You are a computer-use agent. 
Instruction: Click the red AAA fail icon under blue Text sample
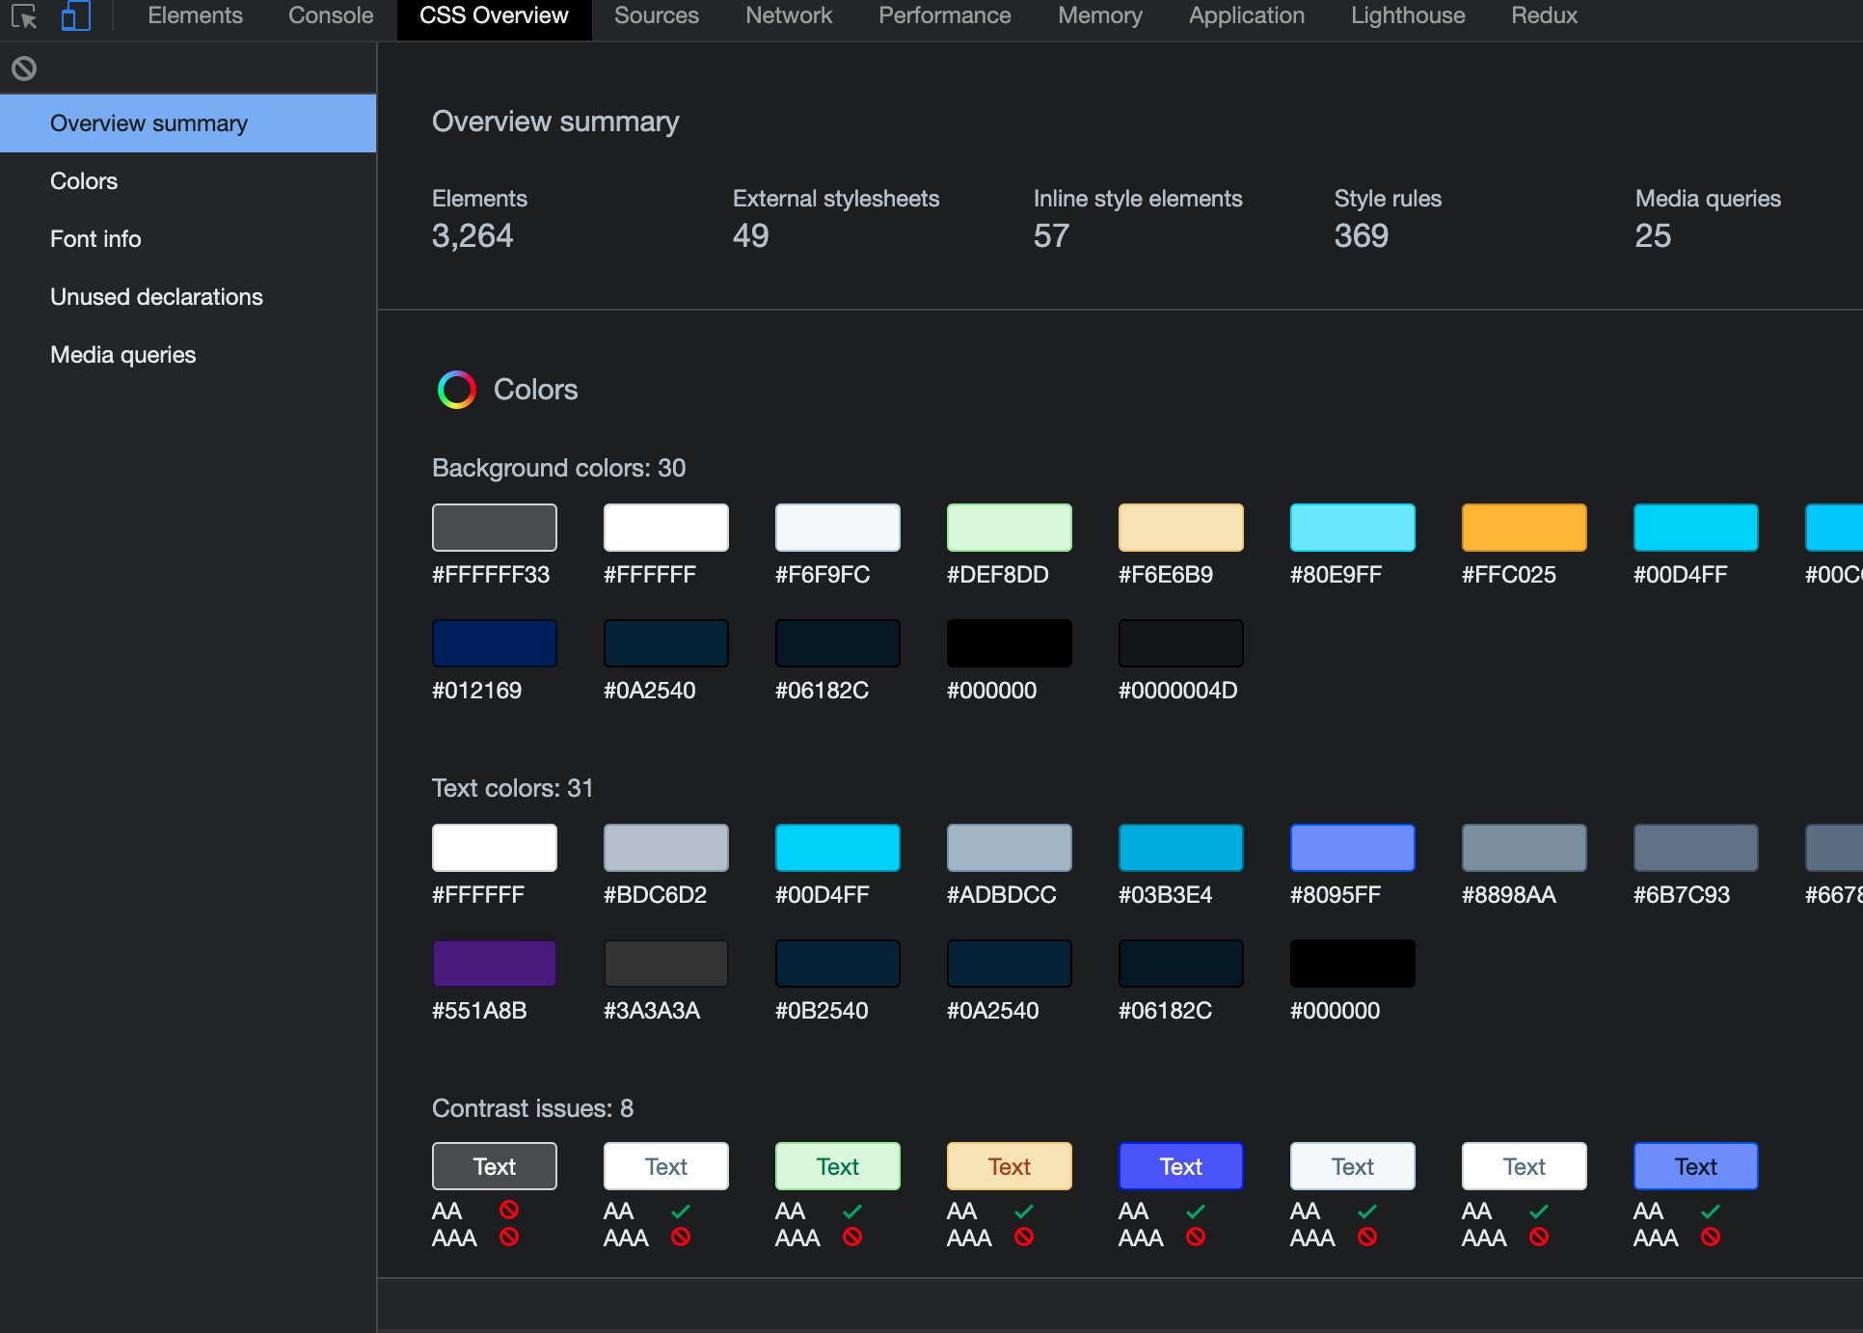tap(1196, 1239)
